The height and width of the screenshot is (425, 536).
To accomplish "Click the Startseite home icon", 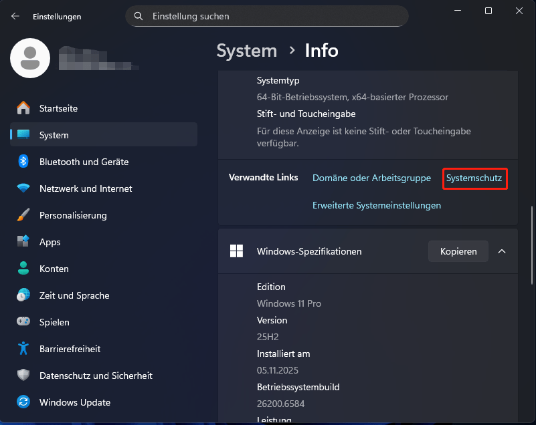I will (x=23, y=108).
